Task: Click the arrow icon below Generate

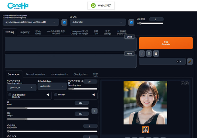Action: [142, 54]
